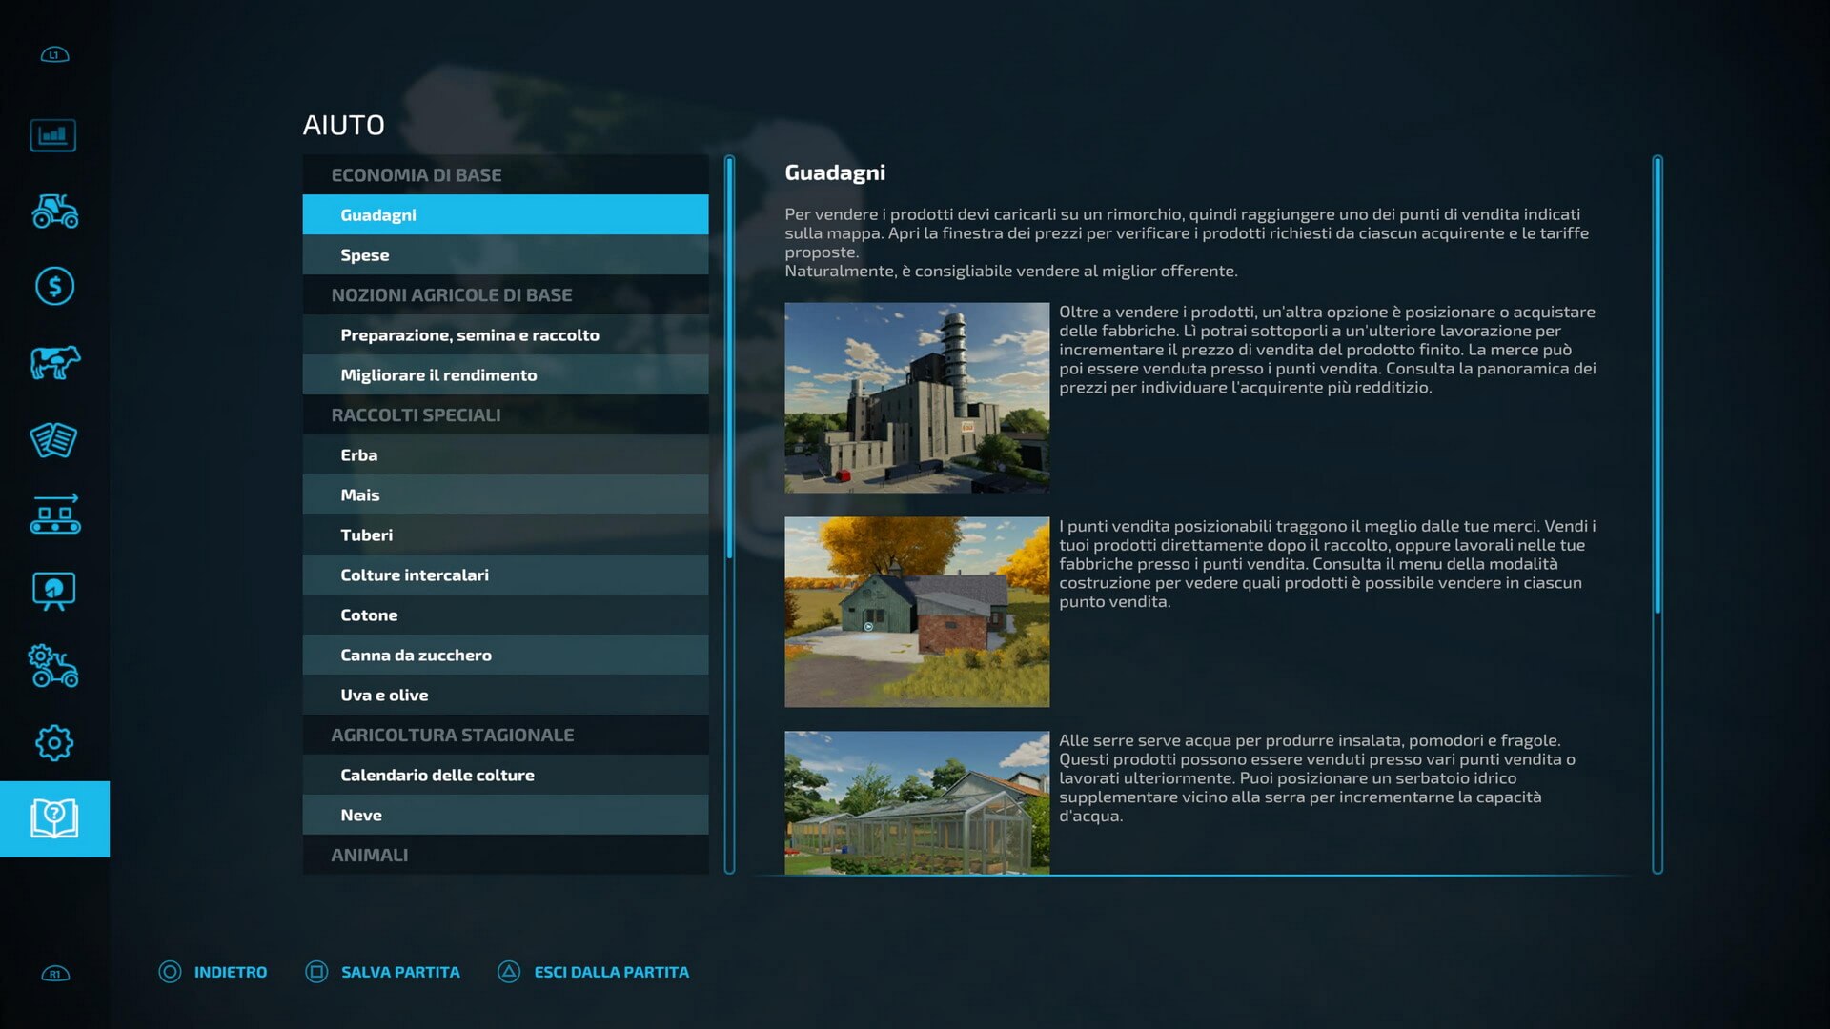Open the Tuberi help topic

tap(505, 535)
